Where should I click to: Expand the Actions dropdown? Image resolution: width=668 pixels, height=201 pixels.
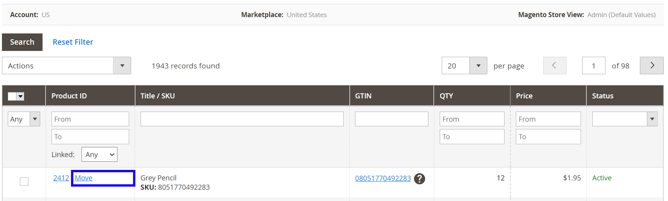(x=122, y=66)
